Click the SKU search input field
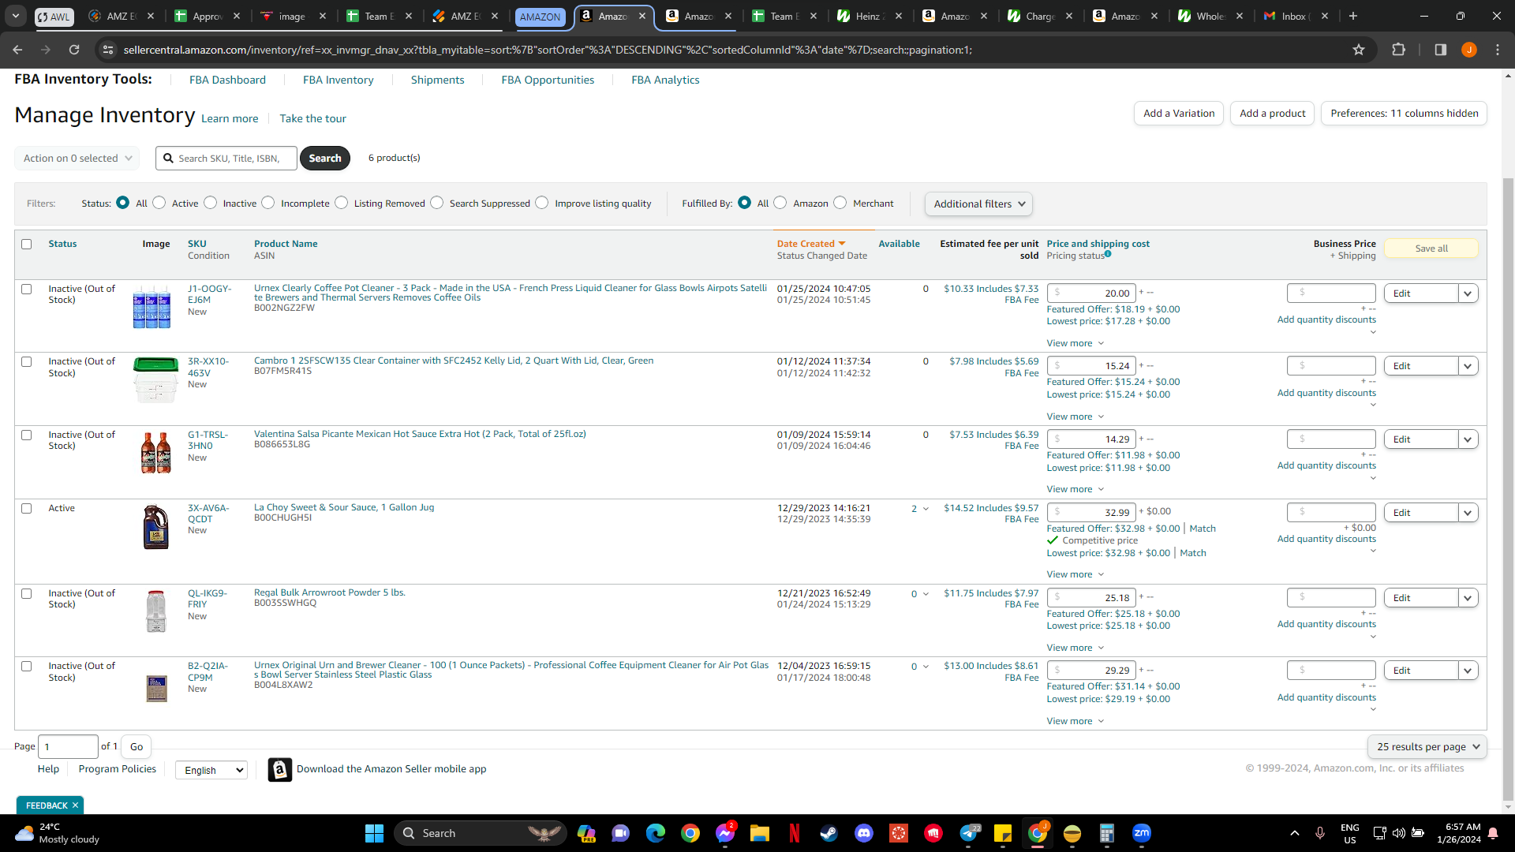The width and height of the screenshot is (1515, 852). point(226,158)
